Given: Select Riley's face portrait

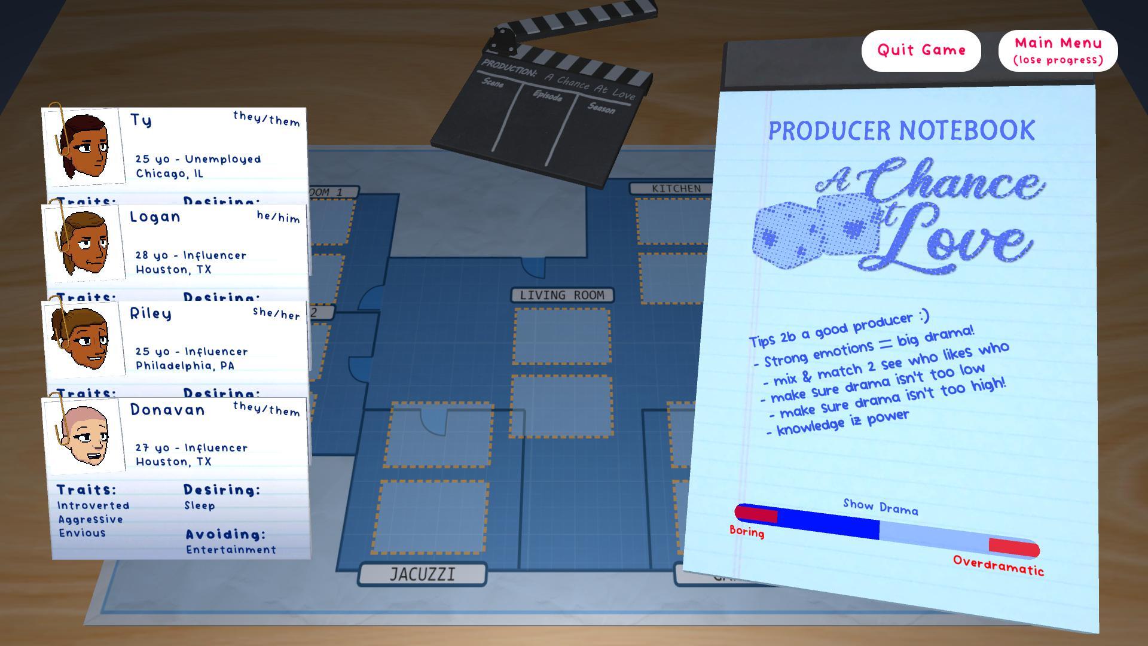Looking at the screenshot, I should point(85,339).
